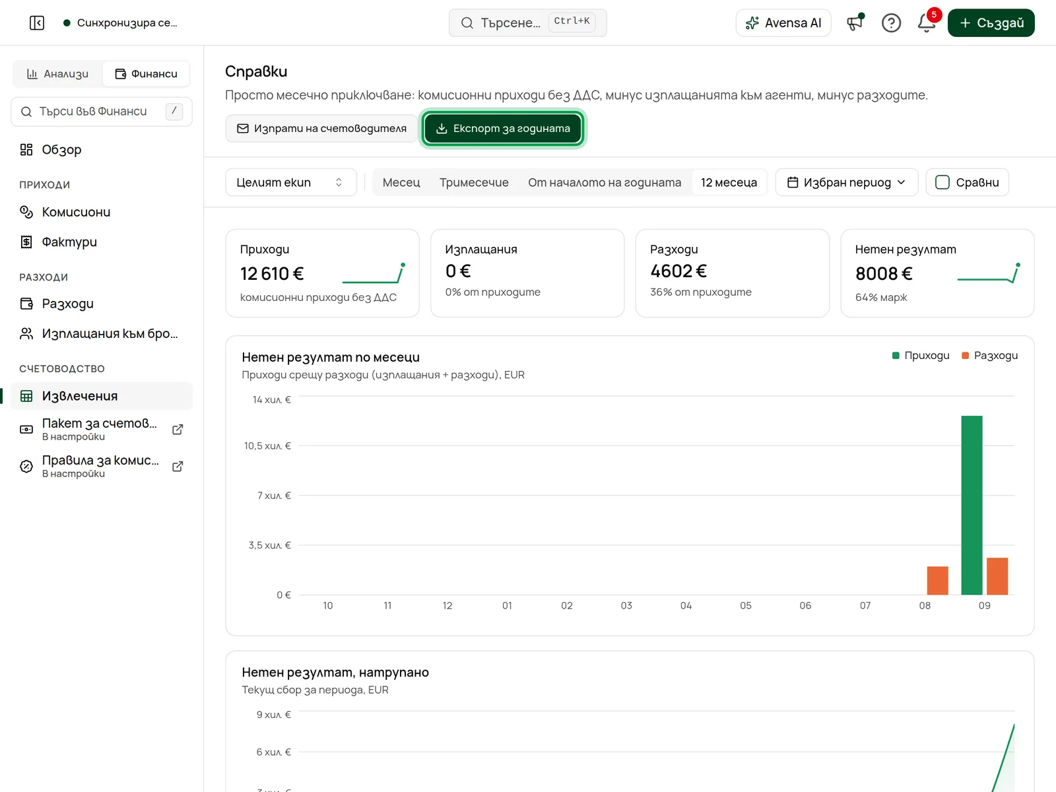Click the Нетен резултат 8008 € card

937,273
